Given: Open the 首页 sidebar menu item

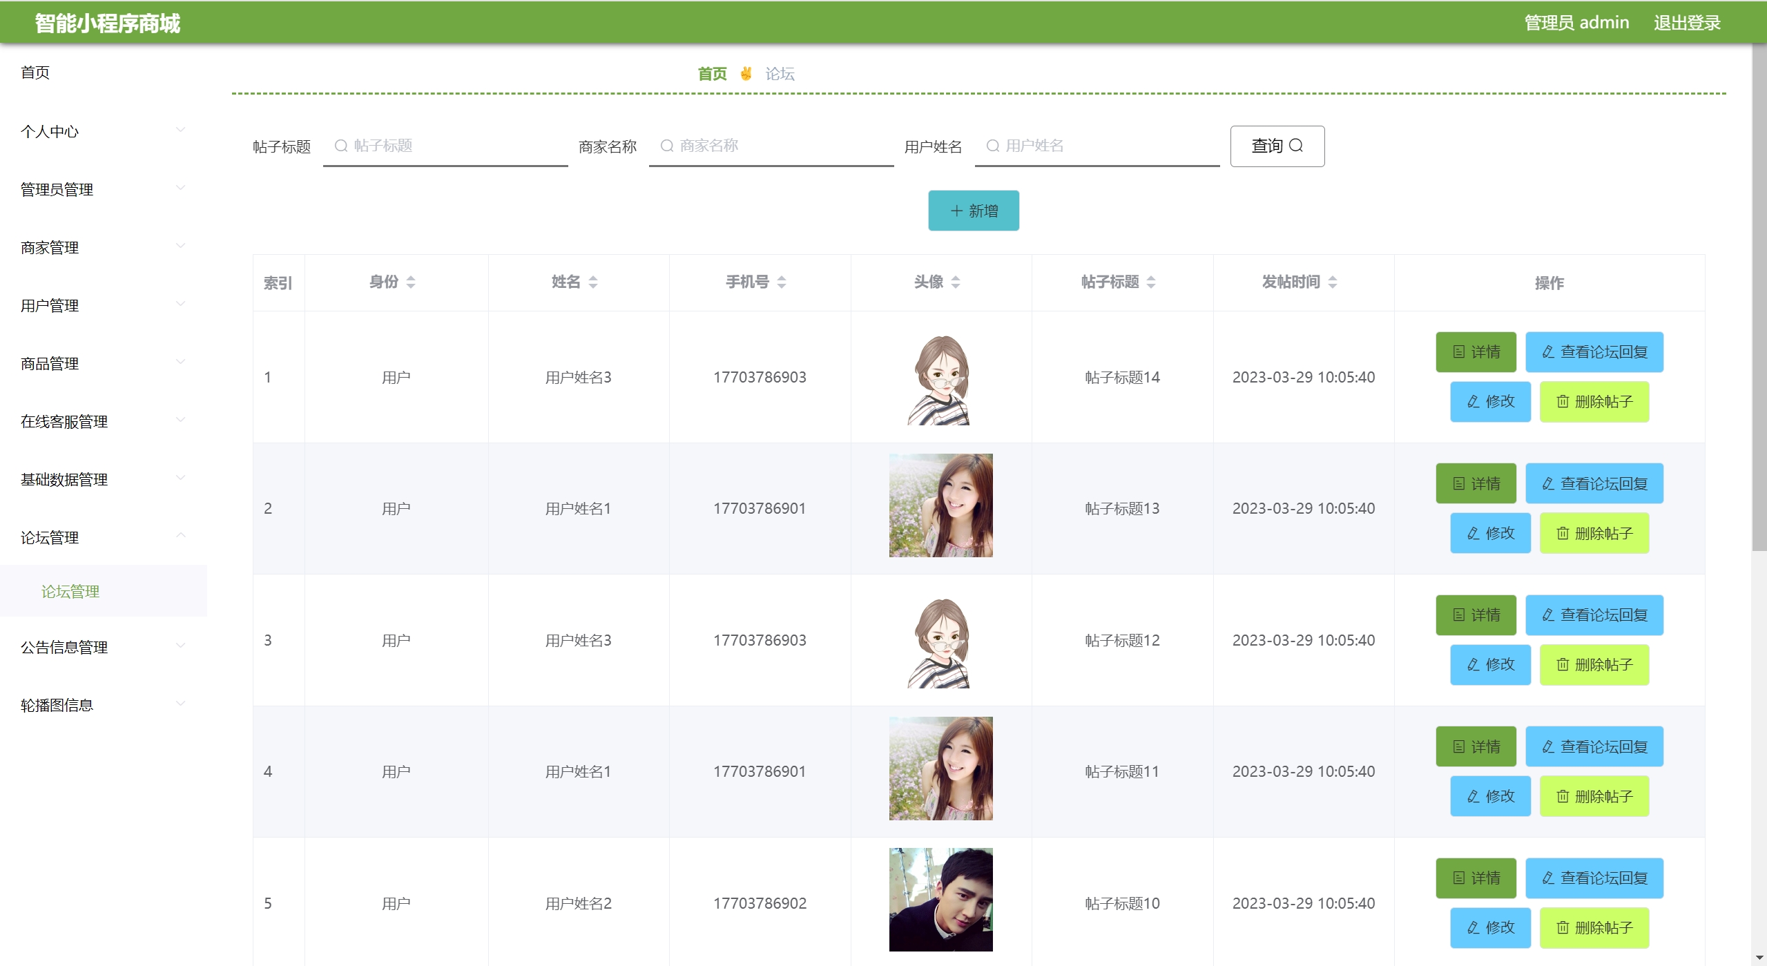Looking at the screenshot, I should pyautogui.click(x=35, y=73).
